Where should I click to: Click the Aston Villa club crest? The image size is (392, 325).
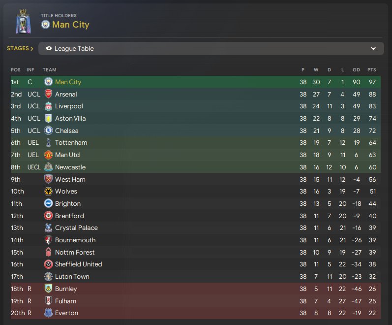pos(48,119)
